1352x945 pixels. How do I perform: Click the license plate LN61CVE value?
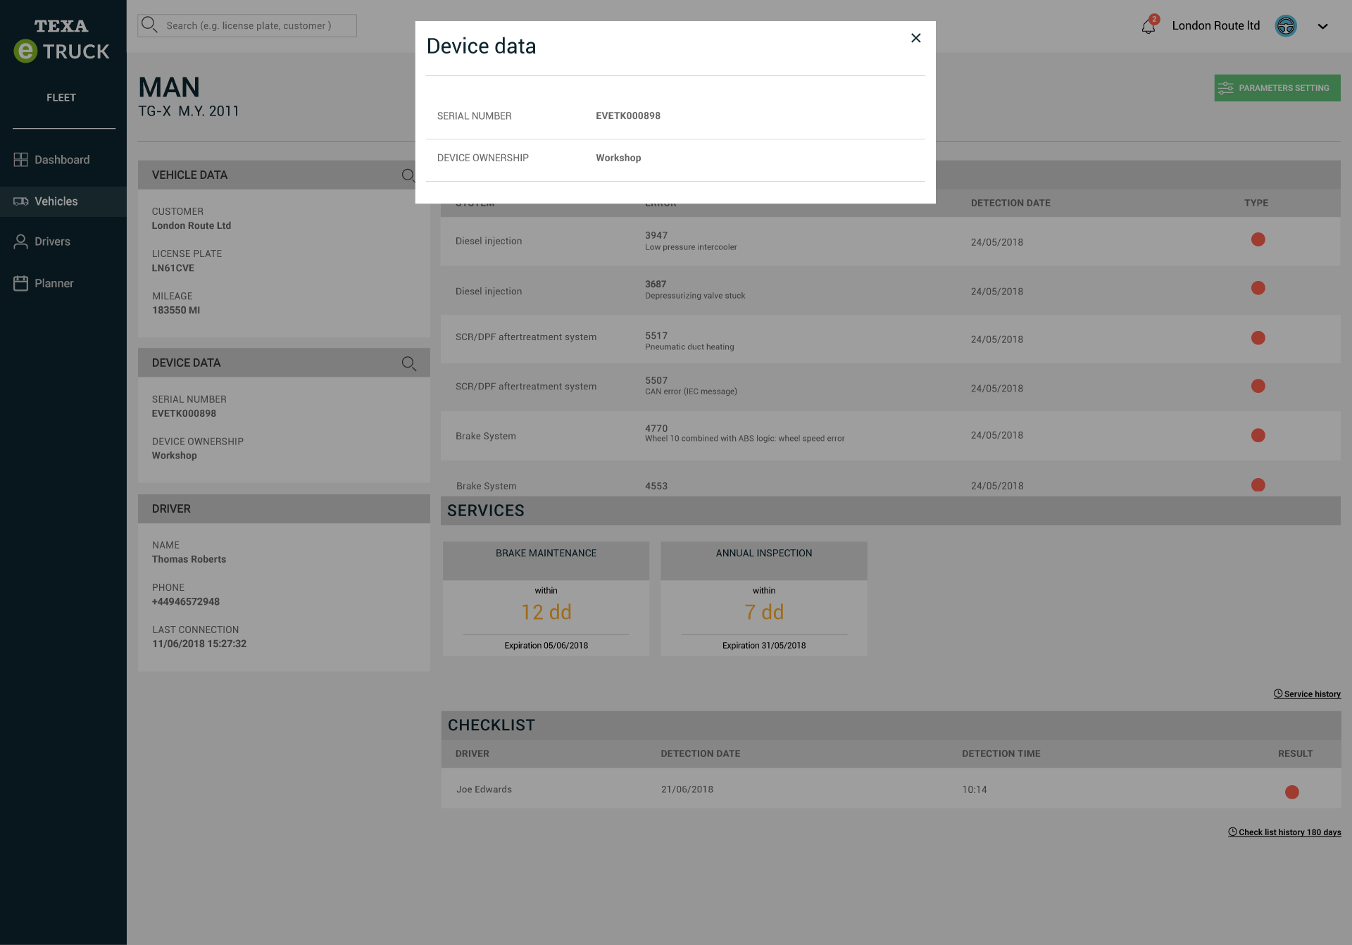coord(173,268)
